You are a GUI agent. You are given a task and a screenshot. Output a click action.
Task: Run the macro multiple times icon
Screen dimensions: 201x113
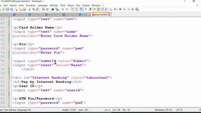133,9
